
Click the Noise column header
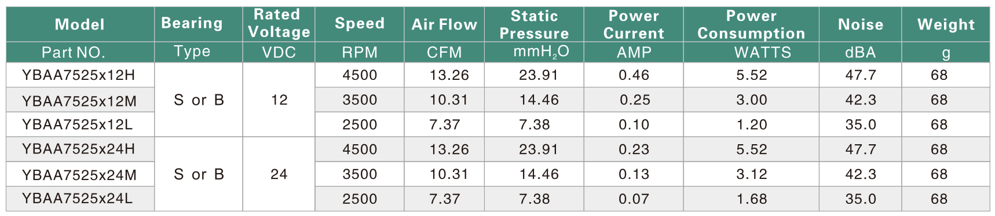[861, 24]
